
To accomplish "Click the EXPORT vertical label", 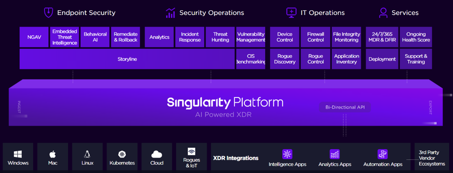I will (431, 107).
